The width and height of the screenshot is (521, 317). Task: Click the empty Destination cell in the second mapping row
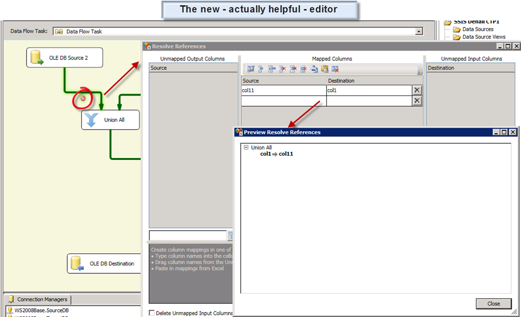tap(369, 101)
